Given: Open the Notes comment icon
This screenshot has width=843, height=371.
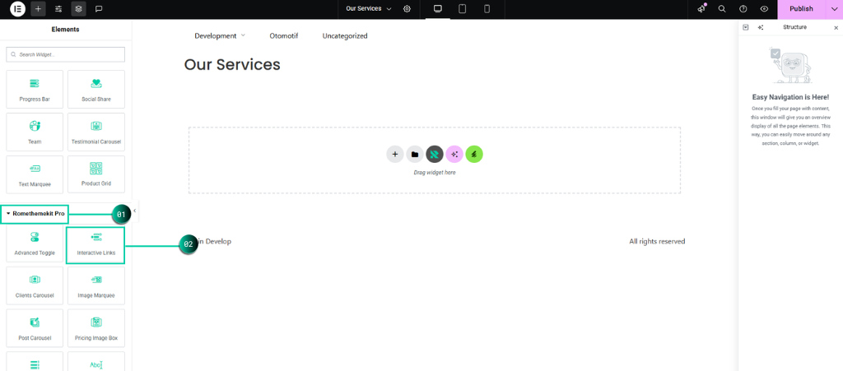Looking at the screenshot, I should 99,9.
